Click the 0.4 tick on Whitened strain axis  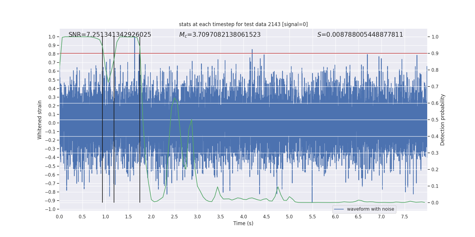coord(52,89)
